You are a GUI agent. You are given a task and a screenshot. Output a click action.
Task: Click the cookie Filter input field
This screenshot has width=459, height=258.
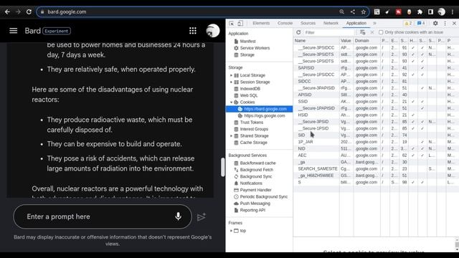pyautogui.click(x=328, y=32)
